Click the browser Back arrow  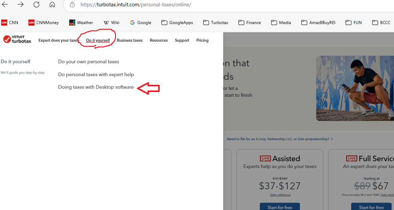coord(5,4)
